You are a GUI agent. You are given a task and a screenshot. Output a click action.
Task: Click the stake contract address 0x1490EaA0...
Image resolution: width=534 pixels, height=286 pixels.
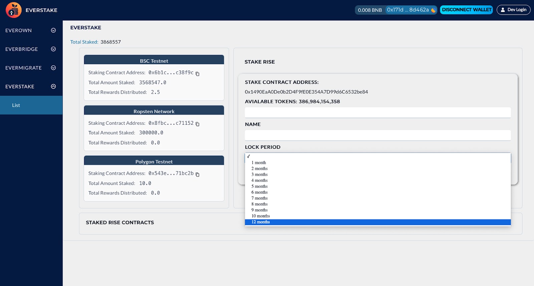click(306, 92)
